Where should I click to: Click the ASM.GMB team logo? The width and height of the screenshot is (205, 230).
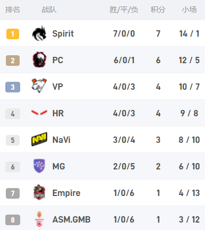pos(39,219)
